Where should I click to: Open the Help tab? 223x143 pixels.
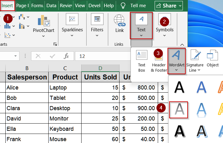pos(109,6)
